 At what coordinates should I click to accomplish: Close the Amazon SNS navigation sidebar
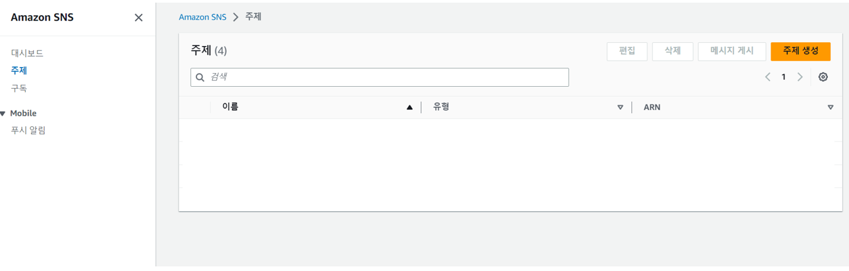point(138,18)
